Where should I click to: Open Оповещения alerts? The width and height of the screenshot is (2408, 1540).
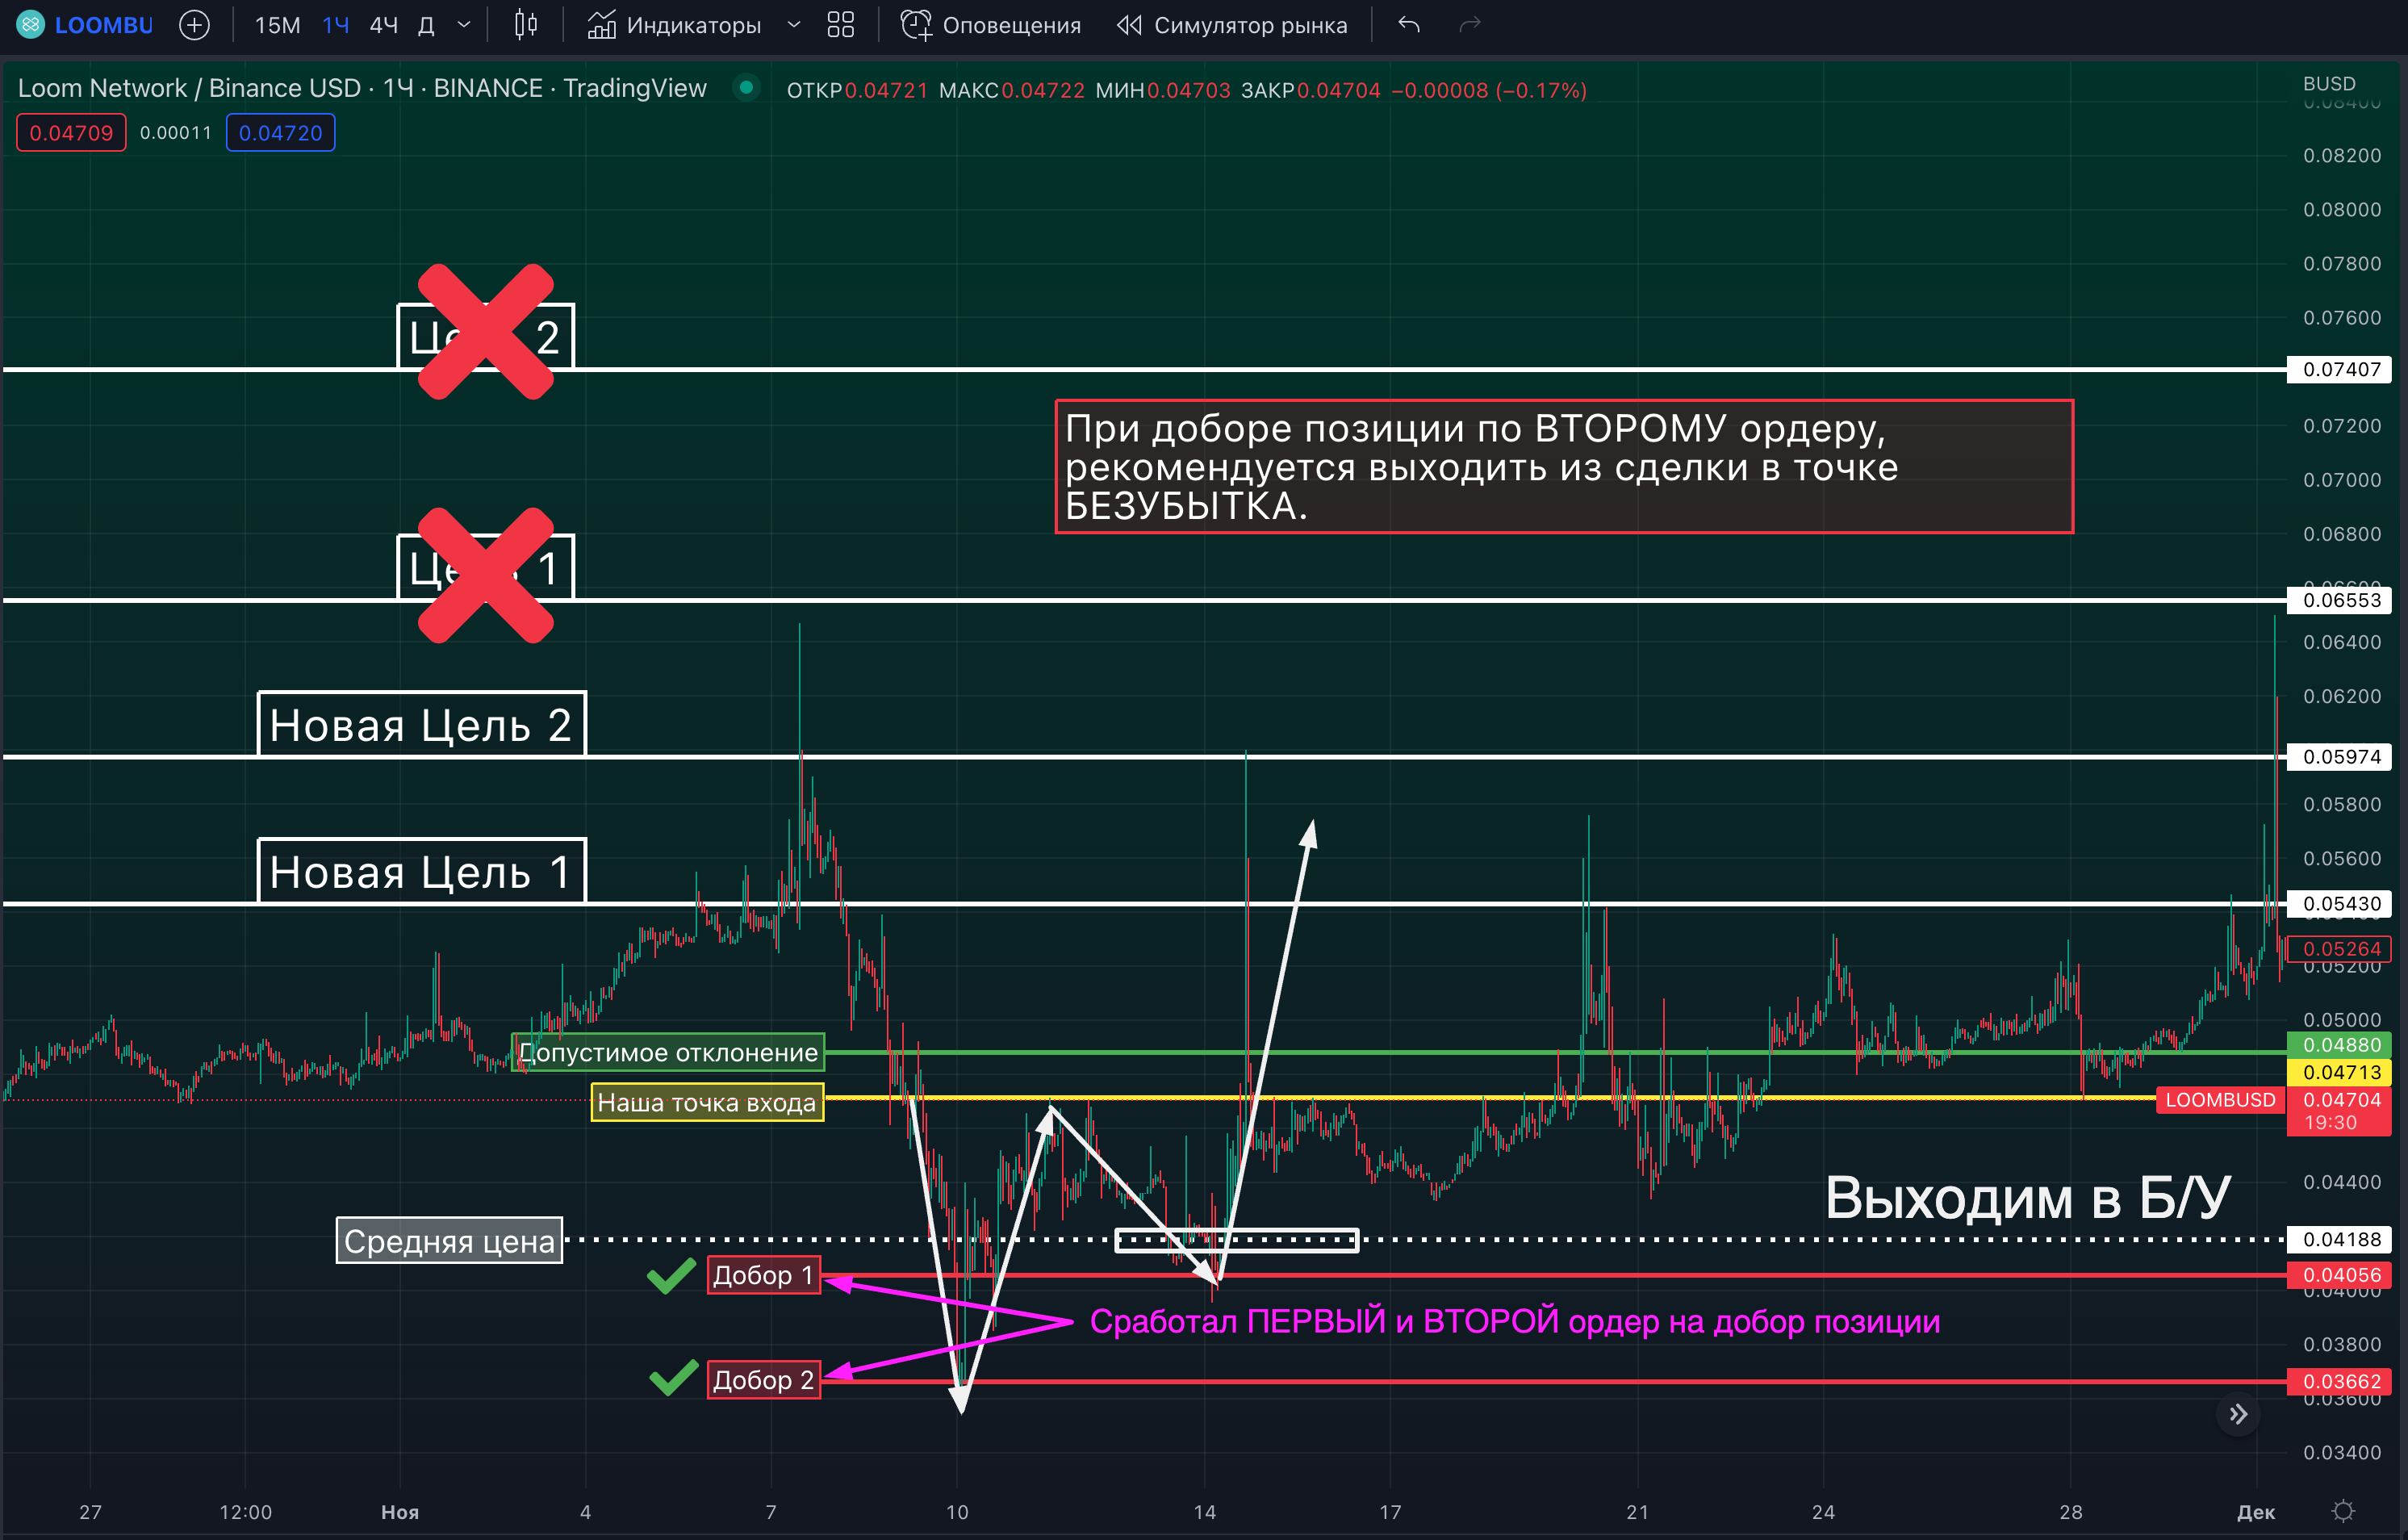pos(990,25)
